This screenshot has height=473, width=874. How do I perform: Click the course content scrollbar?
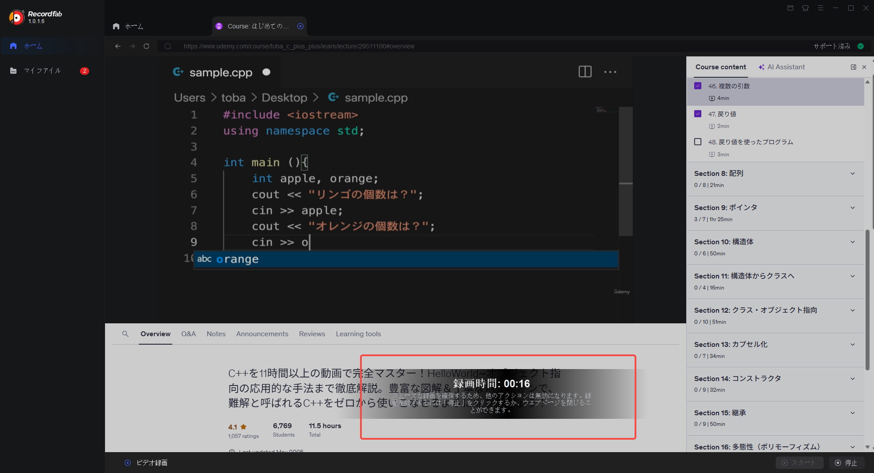[x=867, y=300]
